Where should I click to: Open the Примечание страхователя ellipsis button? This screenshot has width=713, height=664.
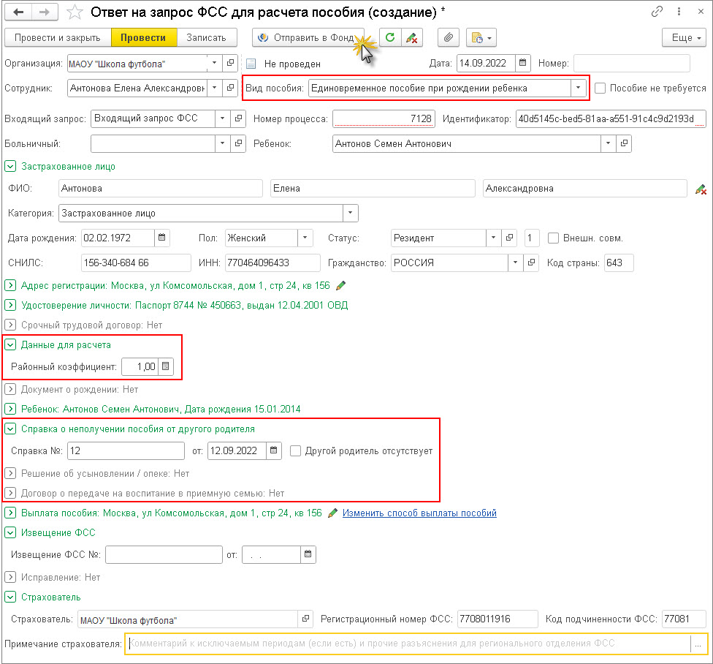point(698,644)
